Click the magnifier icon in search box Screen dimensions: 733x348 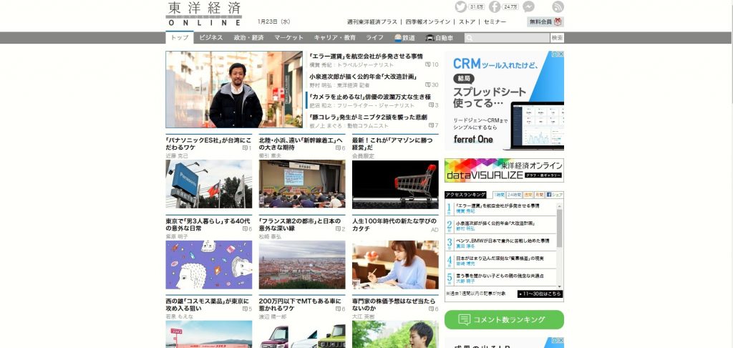[469, 39]
